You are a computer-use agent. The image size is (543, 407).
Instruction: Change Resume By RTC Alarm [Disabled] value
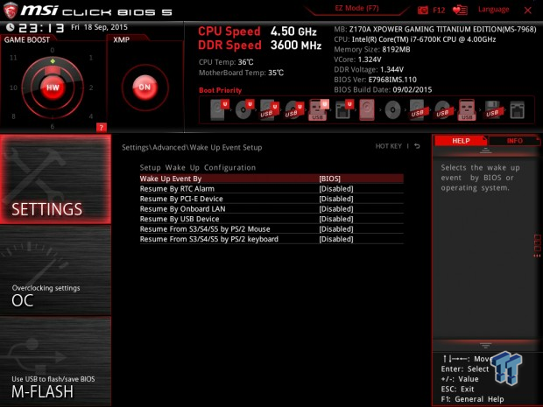tap(336, 189)
